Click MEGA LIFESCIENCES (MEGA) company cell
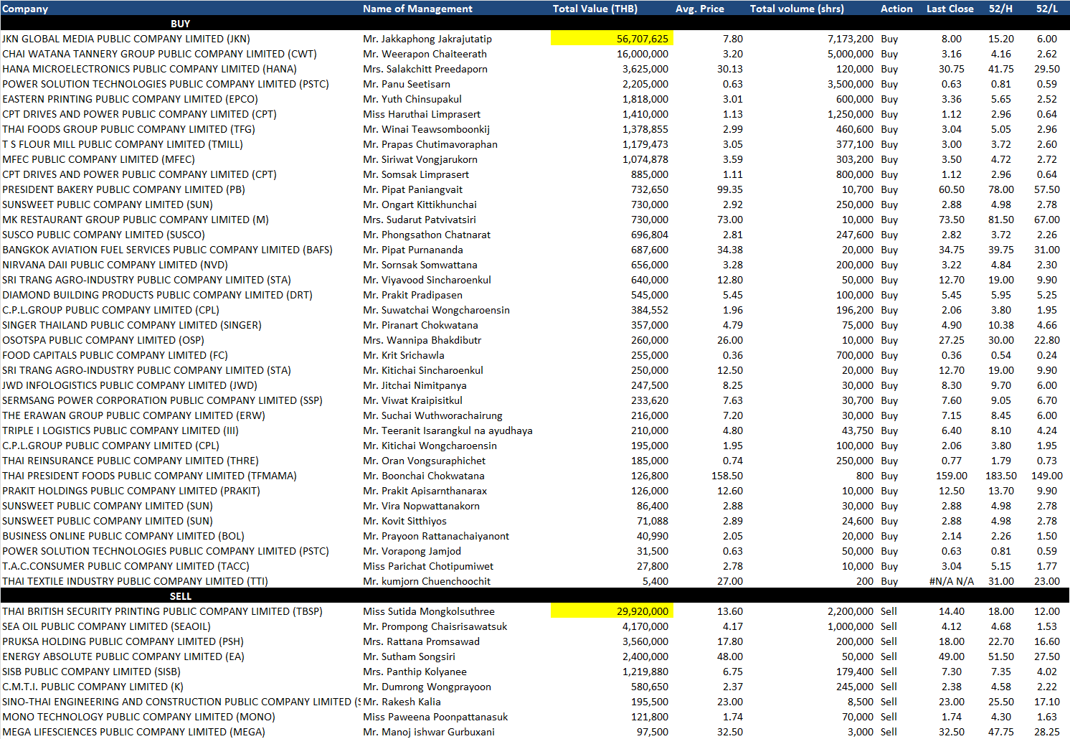The height and width of the screenshot is (739, 1070). tap(133, 732)
